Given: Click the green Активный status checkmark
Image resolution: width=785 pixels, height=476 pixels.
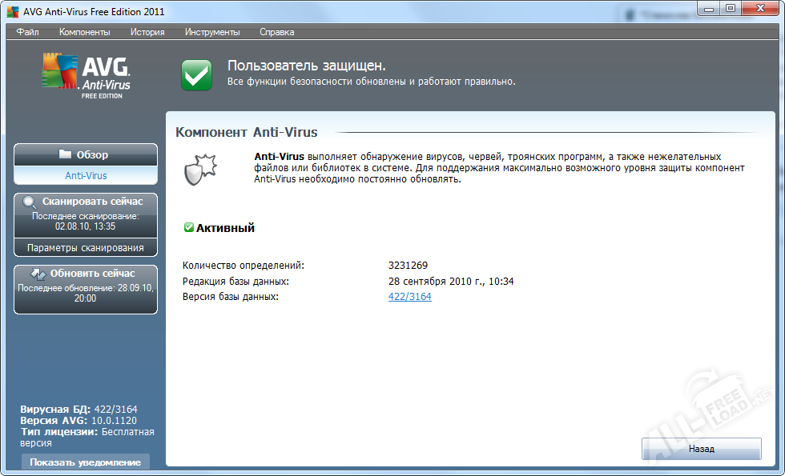Looking at the screenshot, I should [x=189, y=228].
